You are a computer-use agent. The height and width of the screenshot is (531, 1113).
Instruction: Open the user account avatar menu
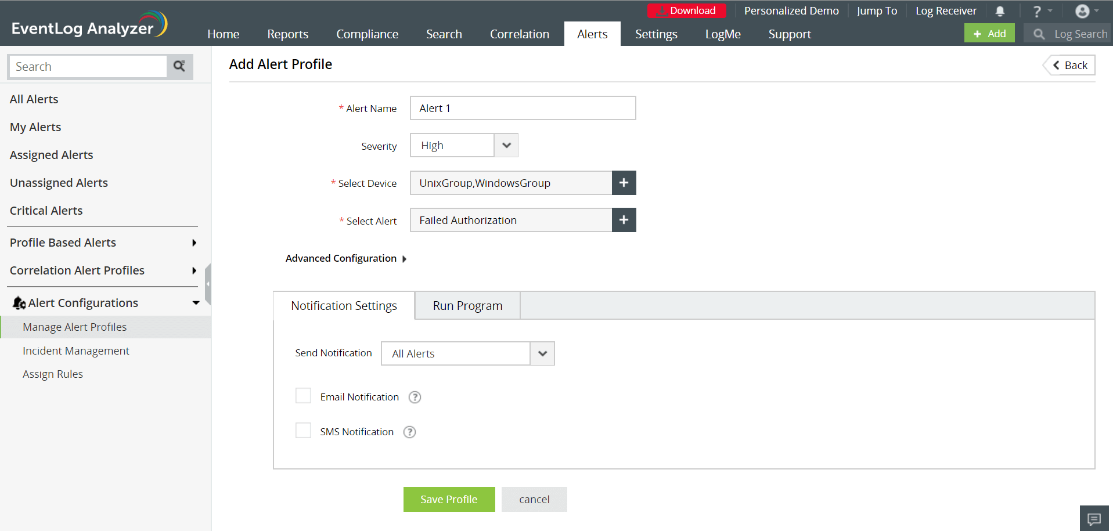[1086, 11]
